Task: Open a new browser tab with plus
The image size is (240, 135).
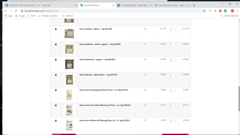Action: pos(194,5)
